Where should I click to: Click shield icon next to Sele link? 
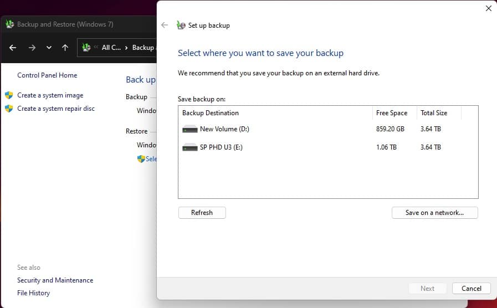pyautogui.click(x=141, y=159)
